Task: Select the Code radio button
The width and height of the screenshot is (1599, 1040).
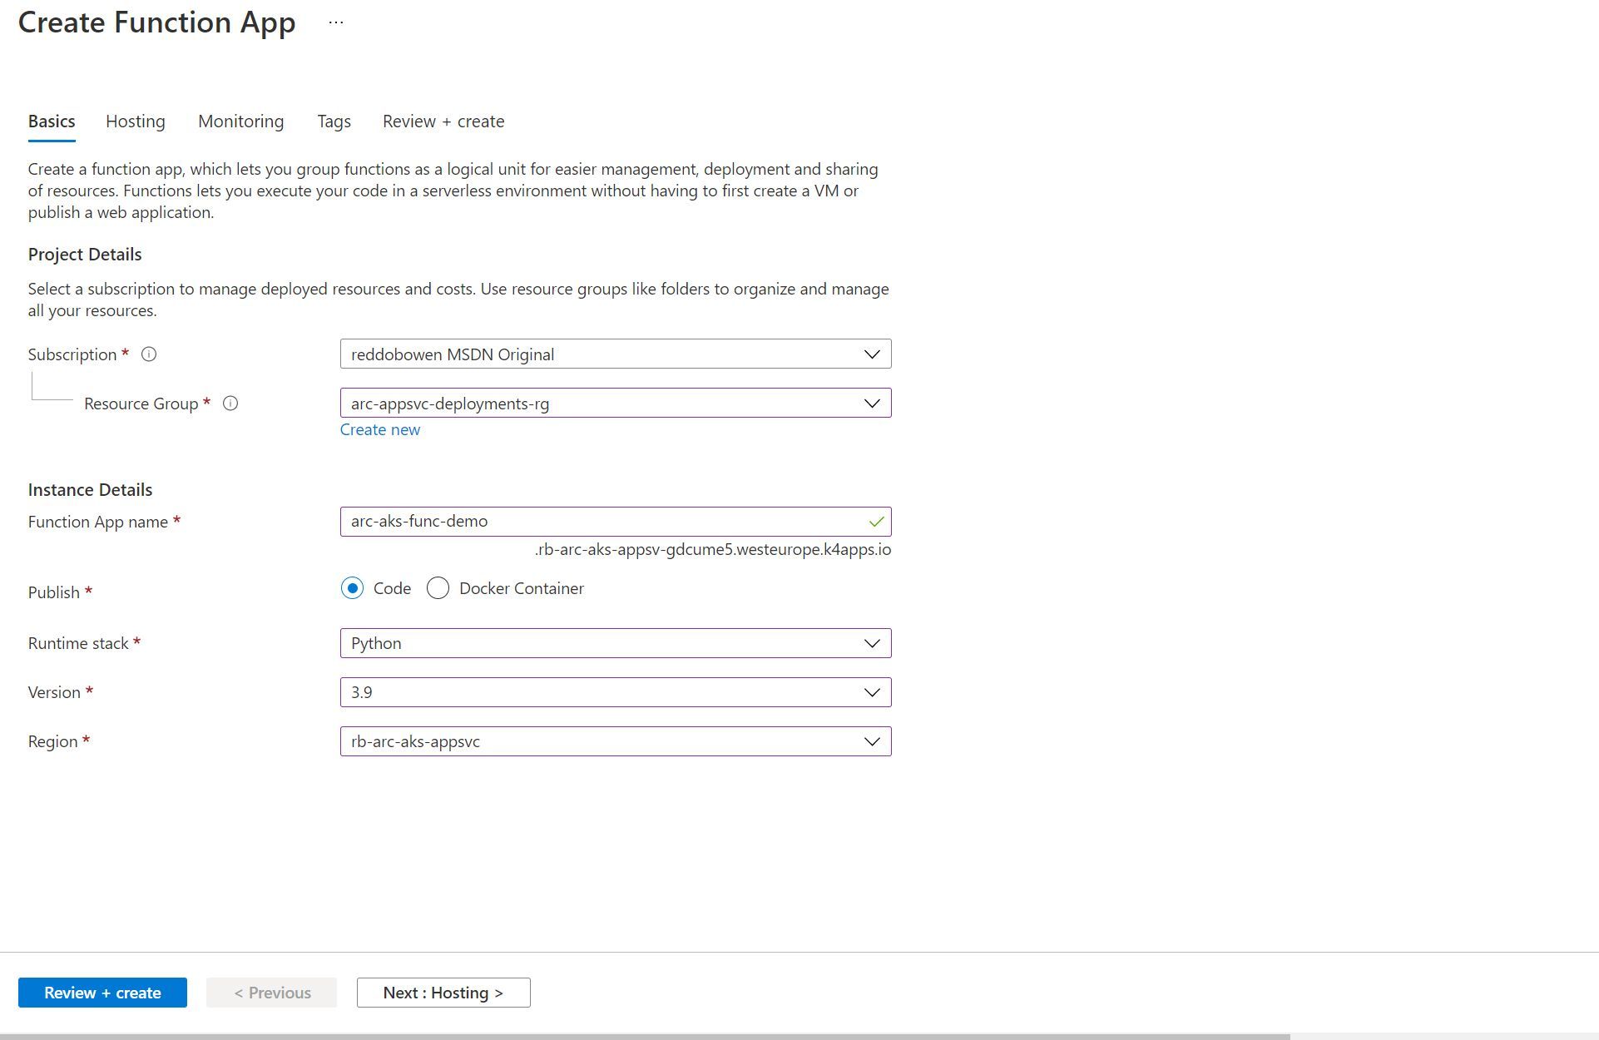Action: [351, 587]
